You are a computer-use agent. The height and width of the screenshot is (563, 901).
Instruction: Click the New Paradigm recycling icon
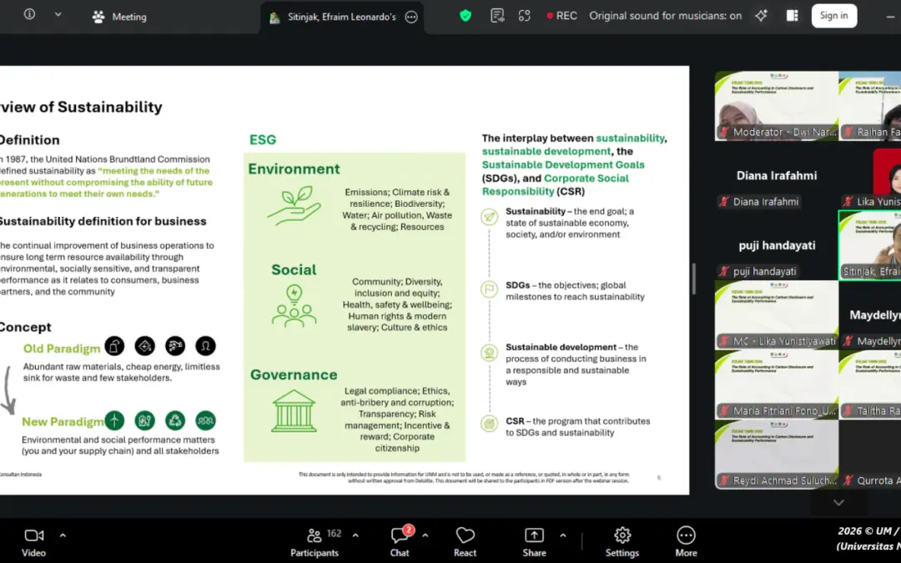click(x=175, y=420)
